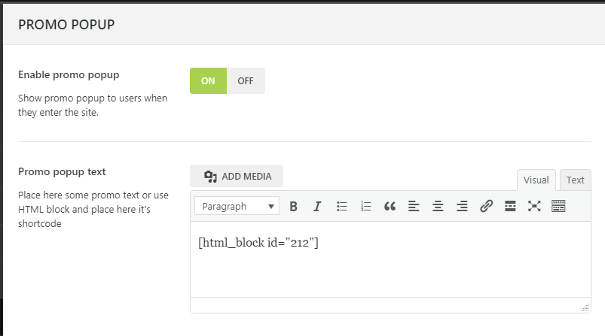Enter distraction-free fullscreen editing mode
The width and height of the screenshot is (605, 336).
[x=534, y=207]
